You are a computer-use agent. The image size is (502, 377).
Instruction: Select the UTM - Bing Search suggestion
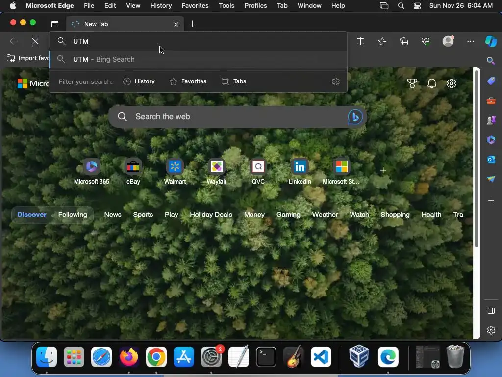pyautogui.click(x=198, y=59)
